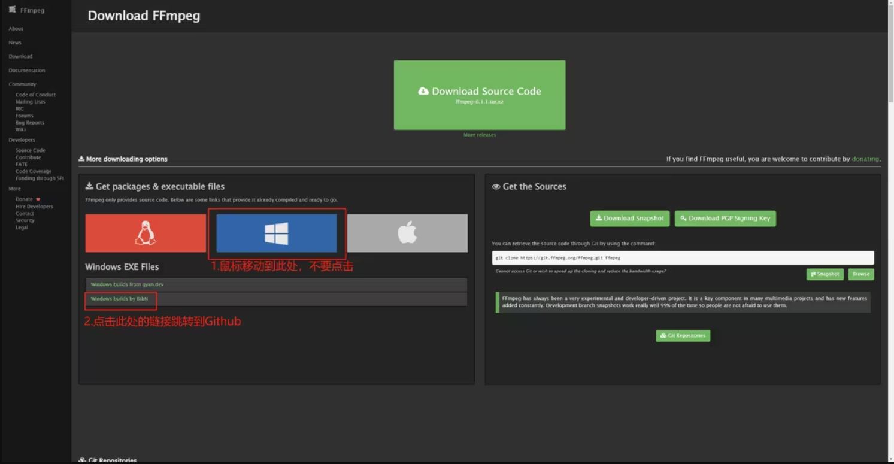Visit the Forums sidebar link
The image size is (894, 464).
click(25, 116)
